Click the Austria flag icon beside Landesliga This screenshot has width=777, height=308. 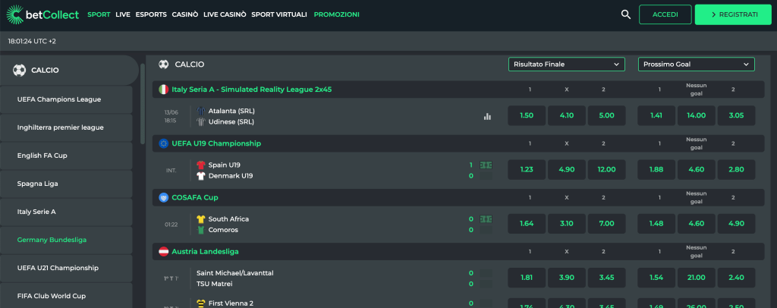pos(163,251)
